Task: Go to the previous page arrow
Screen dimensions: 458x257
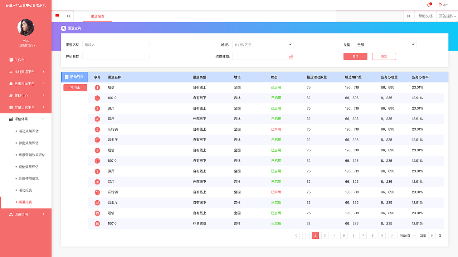Action: tap(296, 235)
